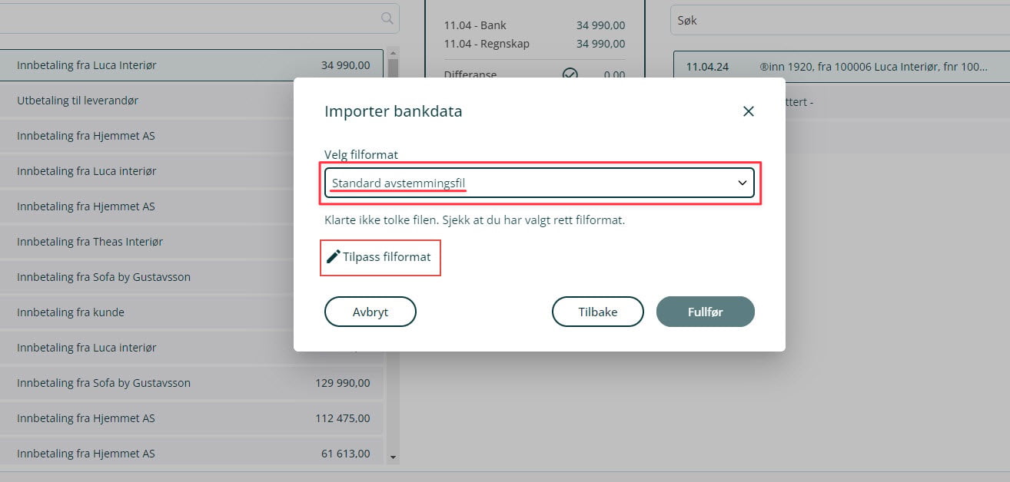Finish the import with Fullfør
The height and width of the screenshot is (482, 1010).
coord(705,312)
